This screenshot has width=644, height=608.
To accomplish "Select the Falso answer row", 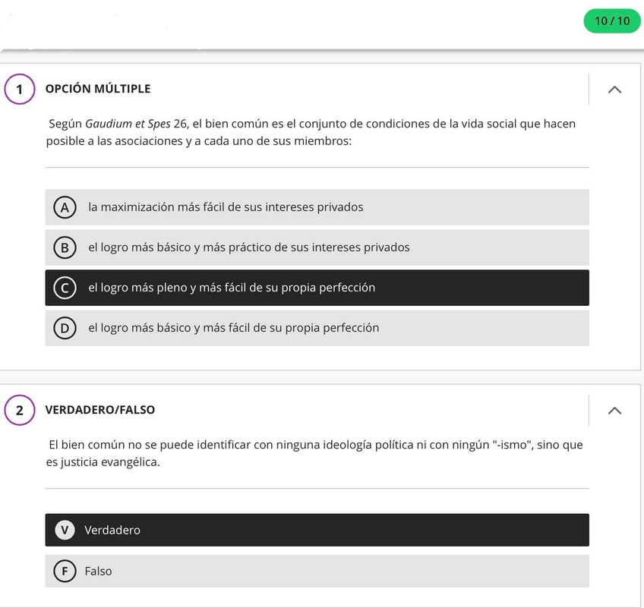I will pyautogui.click(x=317, y=571).
